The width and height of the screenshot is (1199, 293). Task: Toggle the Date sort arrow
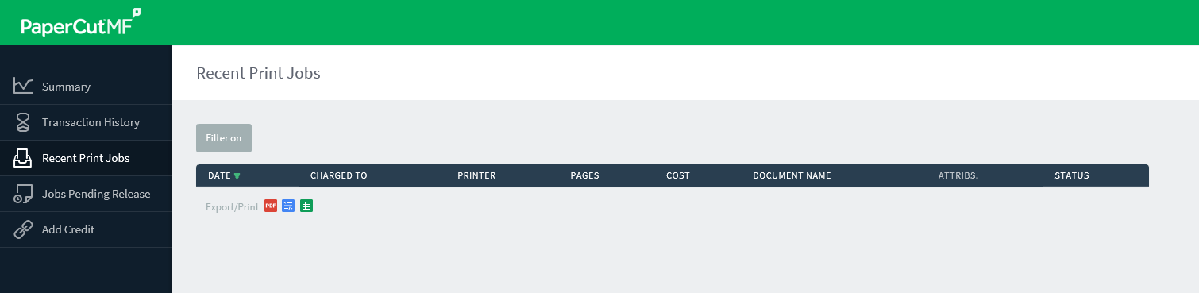[x=237, y=176]
